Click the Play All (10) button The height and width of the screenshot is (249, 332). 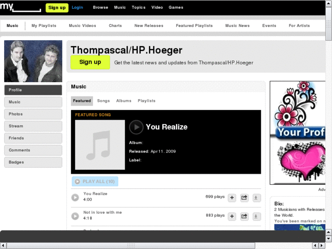(95, 181)
